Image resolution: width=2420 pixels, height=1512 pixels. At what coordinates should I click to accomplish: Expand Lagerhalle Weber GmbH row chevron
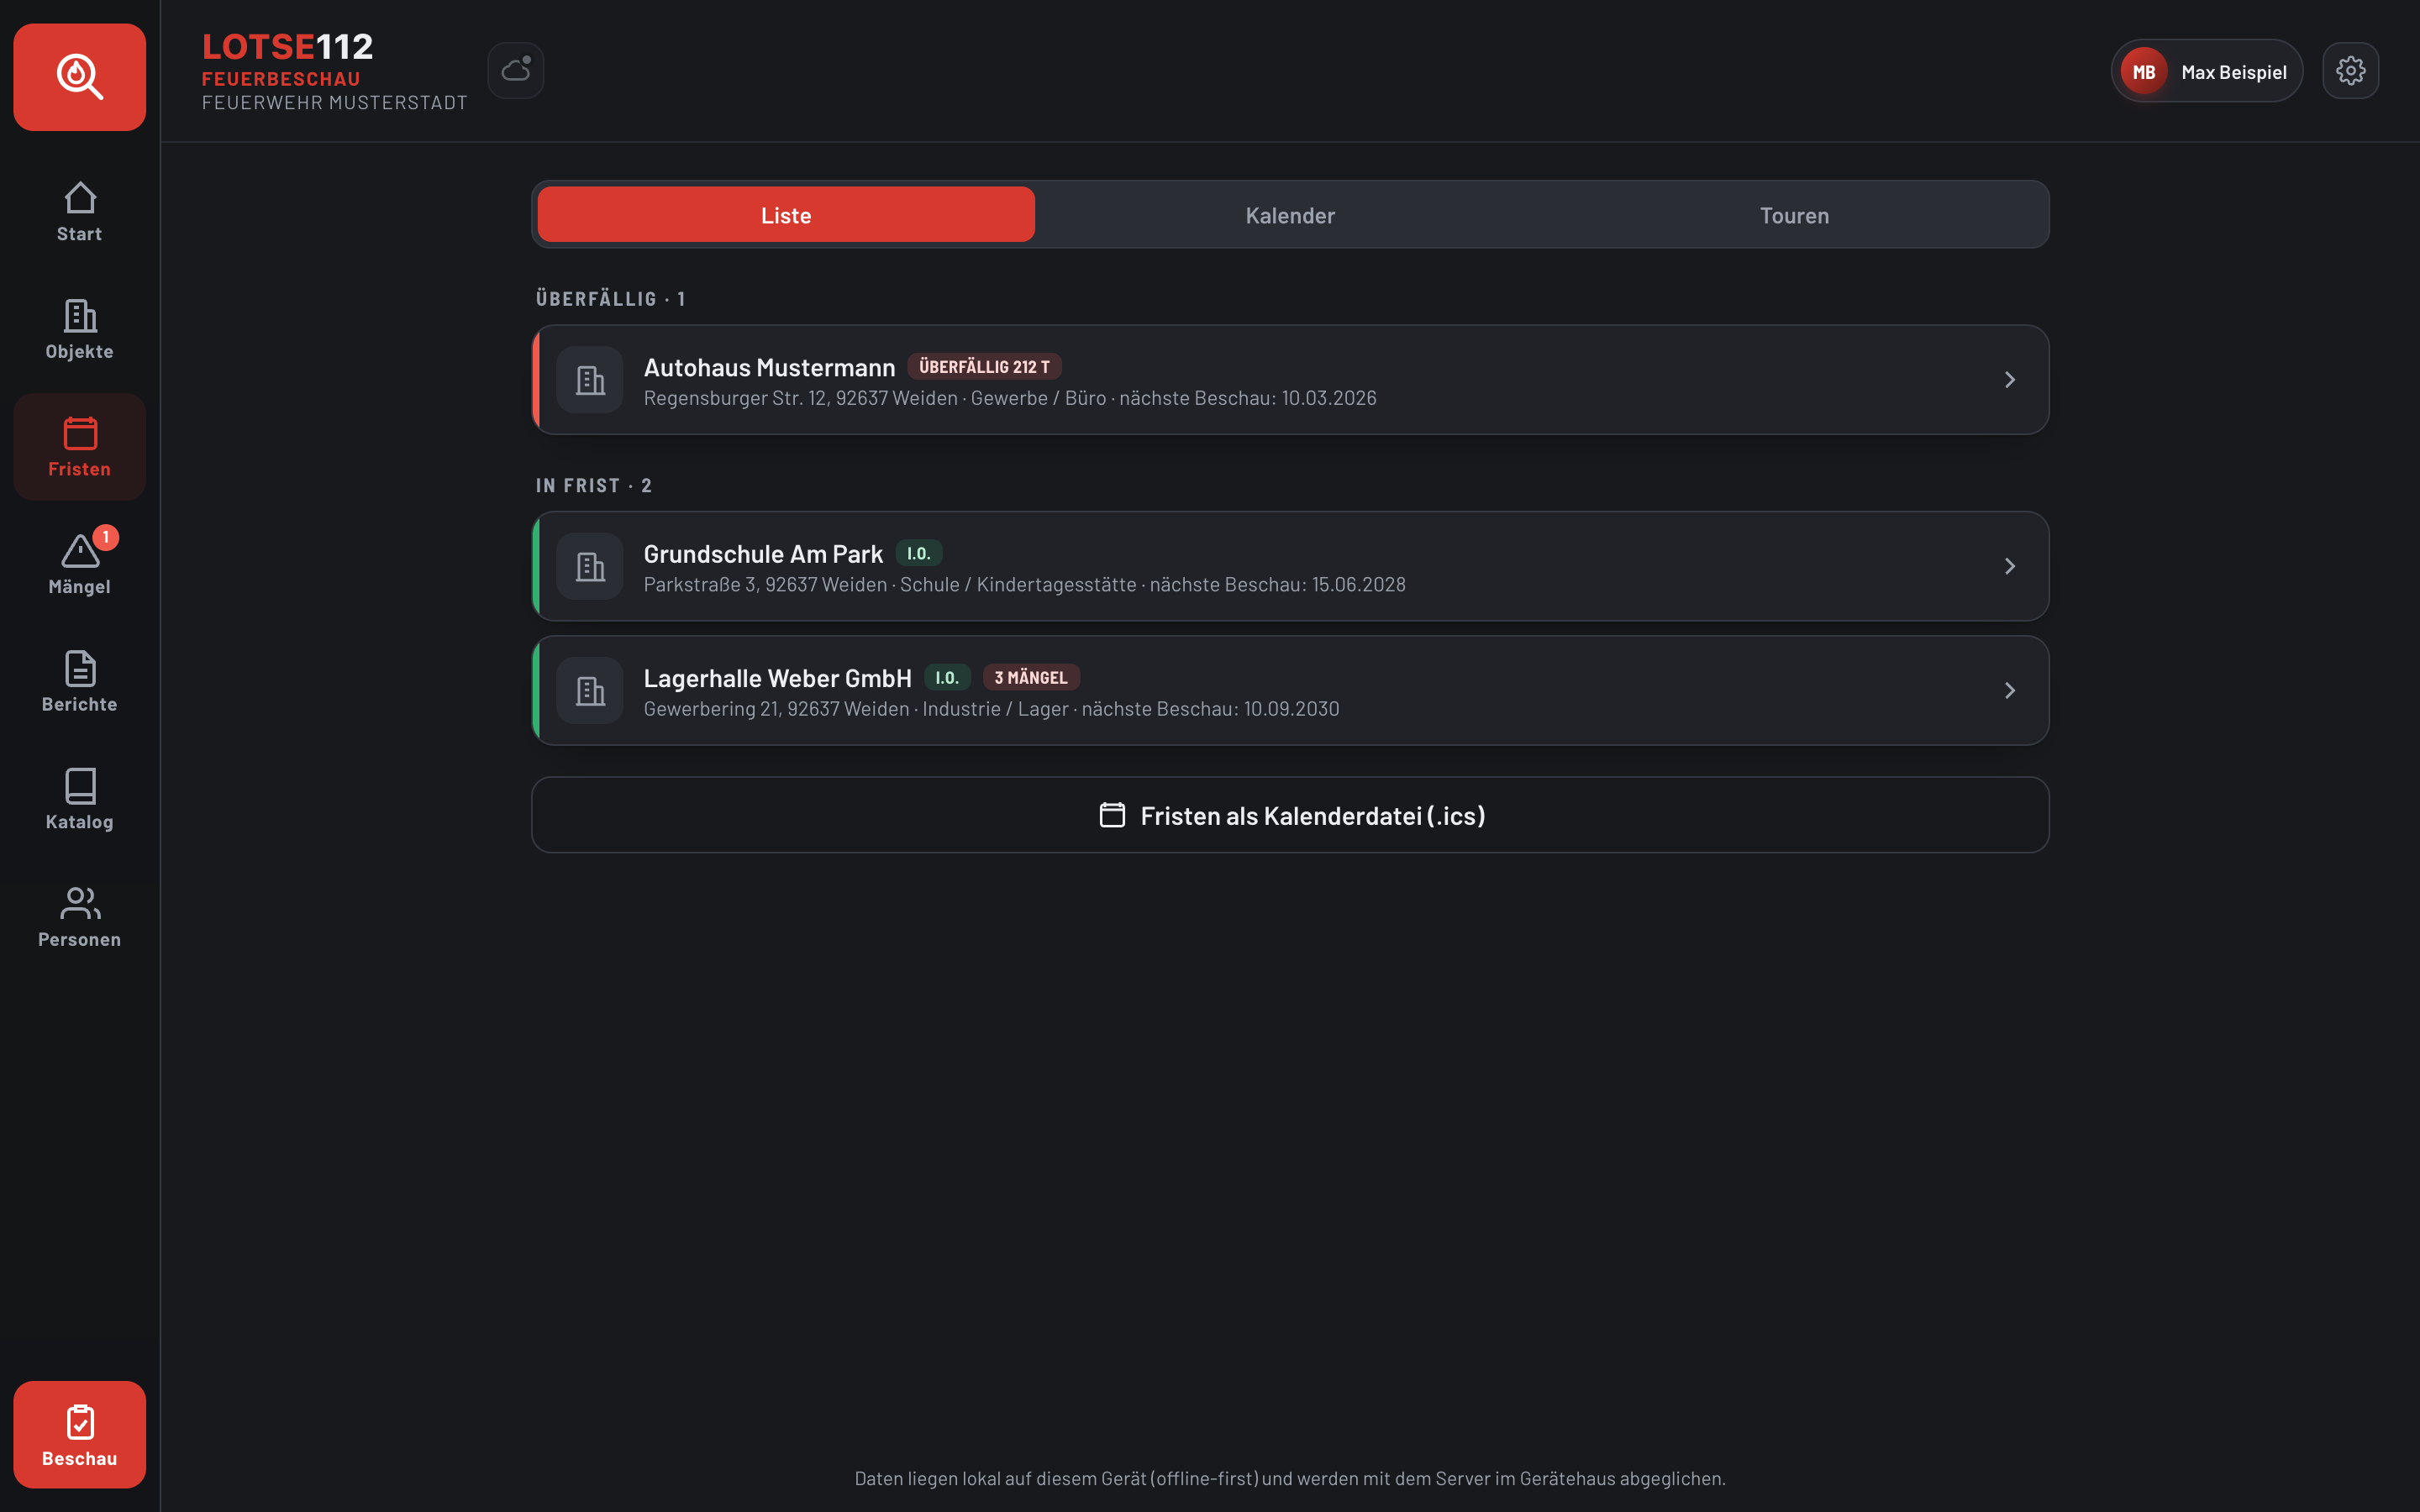tap(2010, 691)
